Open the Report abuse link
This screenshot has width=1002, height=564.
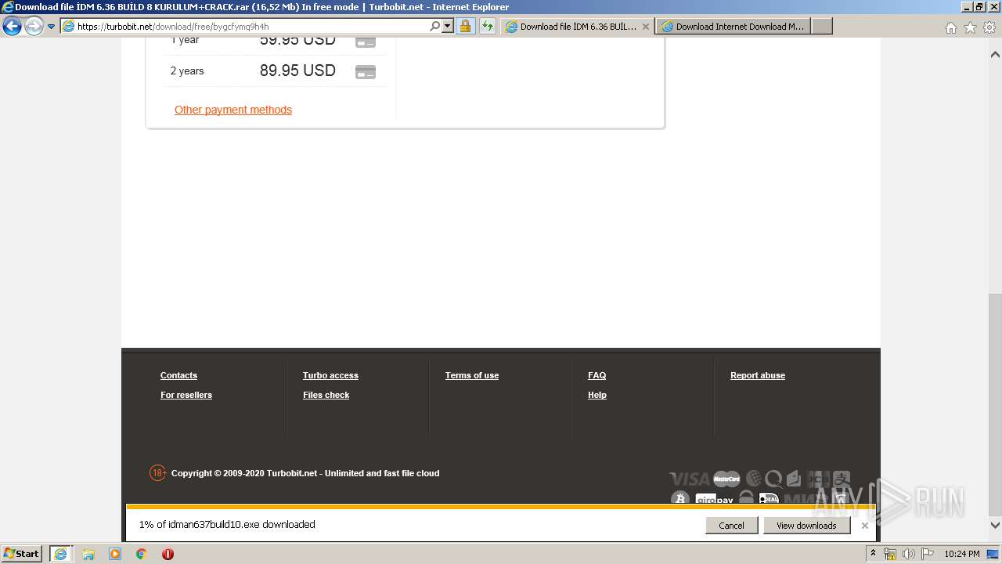pos(758,375)
